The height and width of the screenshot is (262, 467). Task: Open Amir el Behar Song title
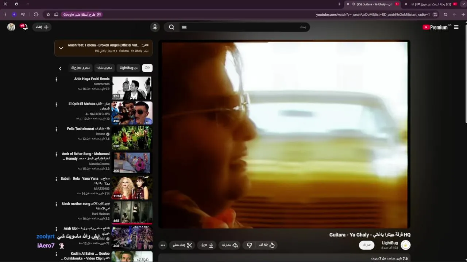(x=86, y=156)
